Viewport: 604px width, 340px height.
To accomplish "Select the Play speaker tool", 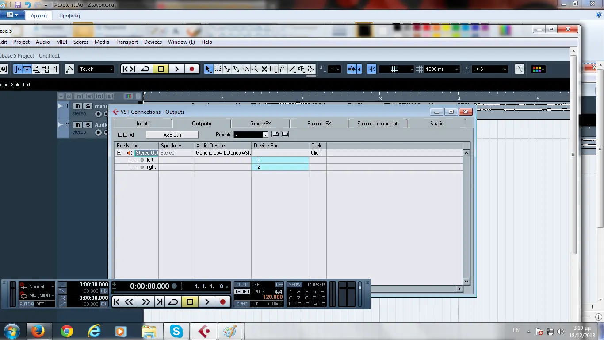I will [x=302, y=69].
